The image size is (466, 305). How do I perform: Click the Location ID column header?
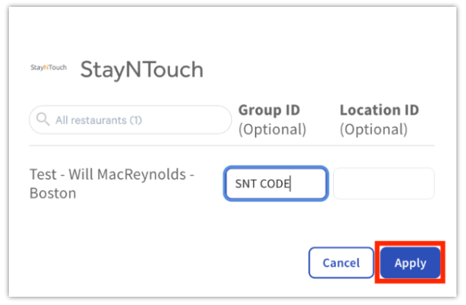coord(379,110)
